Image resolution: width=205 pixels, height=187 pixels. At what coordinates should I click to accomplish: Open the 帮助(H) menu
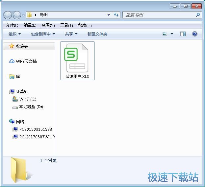(x=85, y=25)
